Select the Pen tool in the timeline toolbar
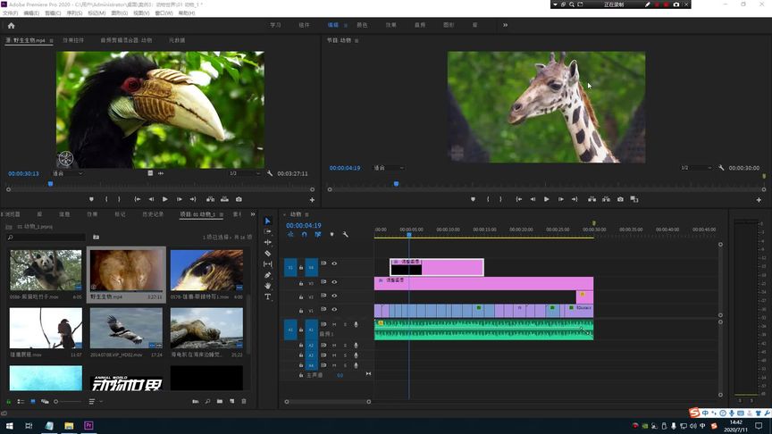Screen dimensions: 772x434 tap(268, 275)
